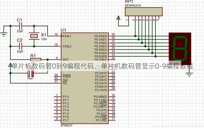Click the junction dot right of R1
This screenshot has width=204, height=128.
[48, 60]
